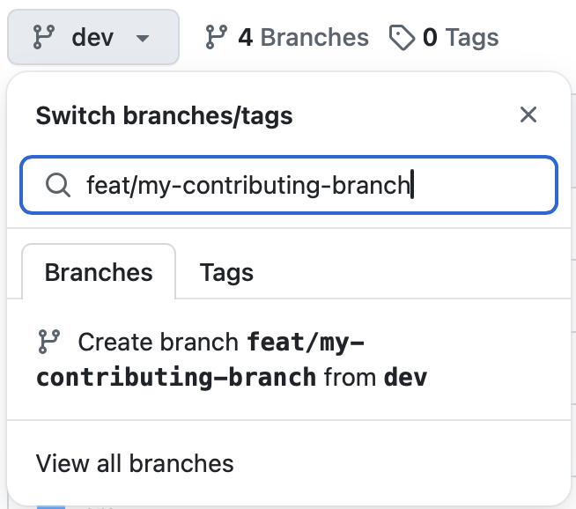Click the magnifier icon in search box
The image size is (576, 509).
tap(57, 185)
